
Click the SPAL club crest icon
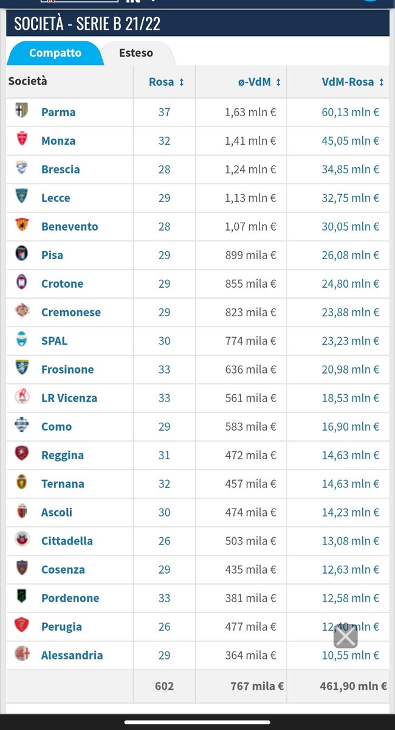point(22,340)
